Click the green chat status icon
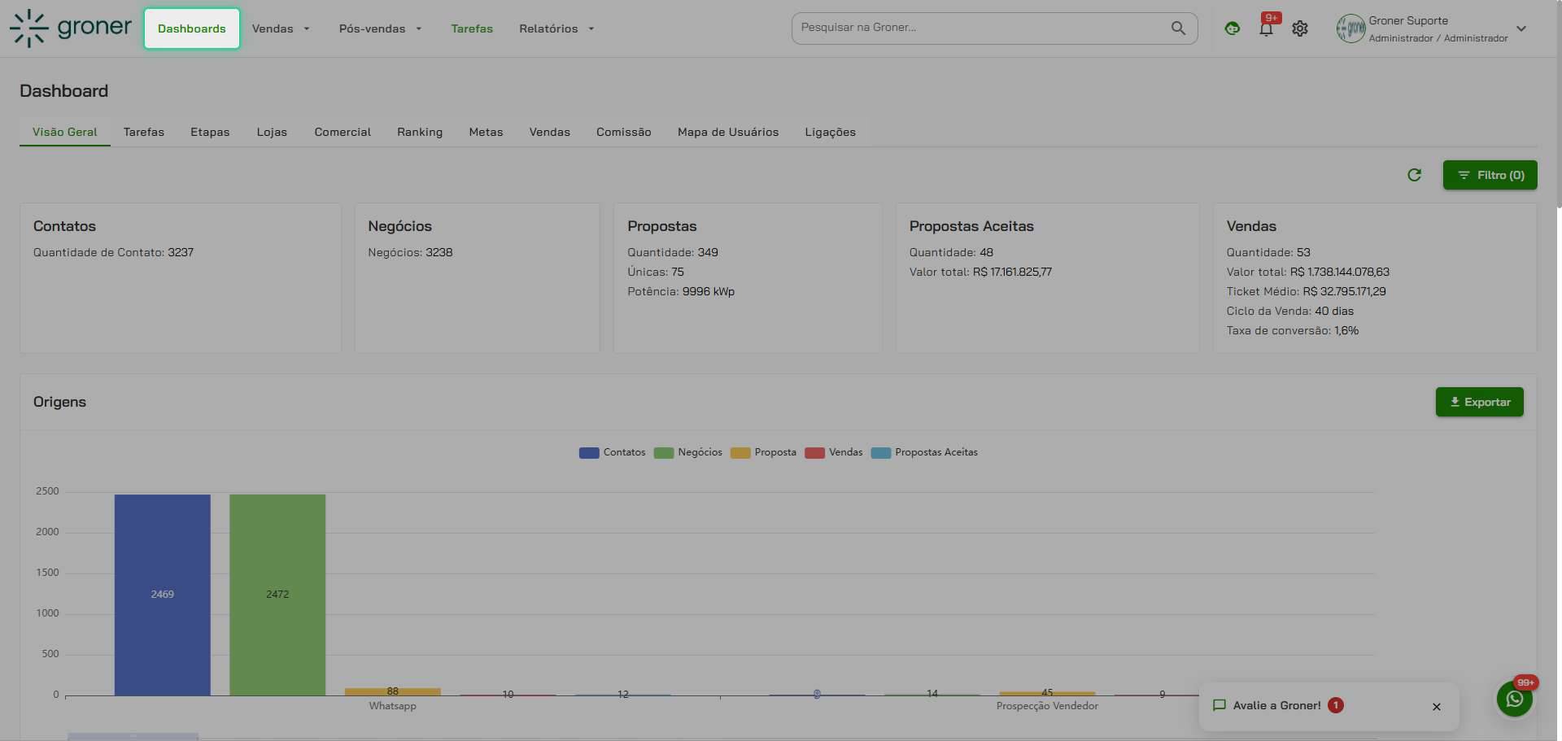This screenshot has width=1562, height=741. [1233, 28]
